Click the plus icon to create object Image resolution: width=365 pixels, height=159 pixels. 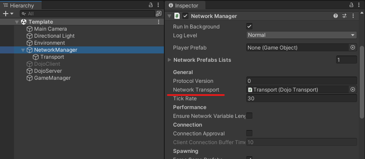(x=6, y=14)
